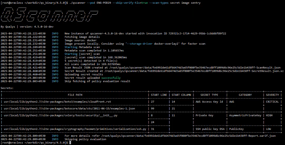
Task: Click the invocation ID log line
Action: 145,33
